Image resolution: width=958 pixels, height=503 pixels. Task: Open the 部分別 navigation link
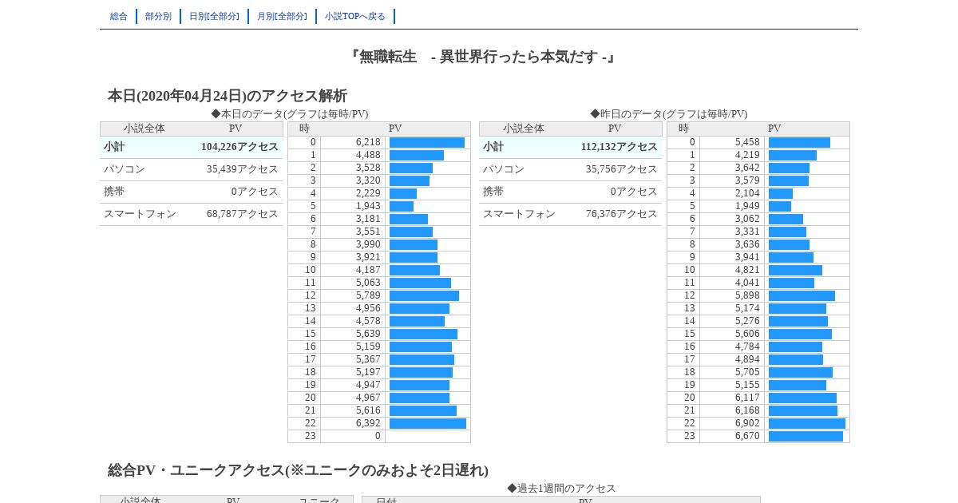[158, 16]
